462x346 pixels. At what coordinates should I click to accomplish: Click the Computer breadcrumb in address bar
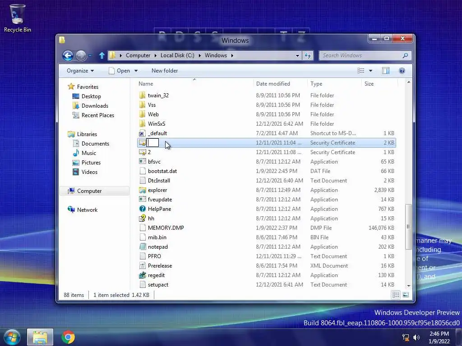pos(138,55)
